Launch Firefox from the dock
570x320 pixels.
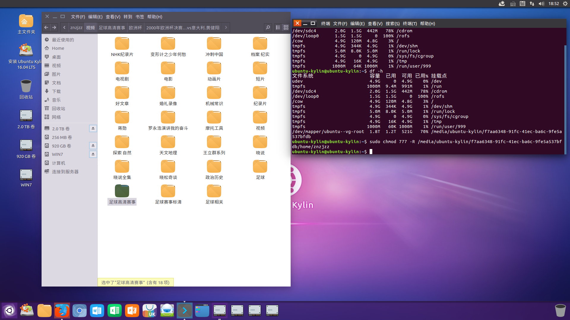(62, 311)
